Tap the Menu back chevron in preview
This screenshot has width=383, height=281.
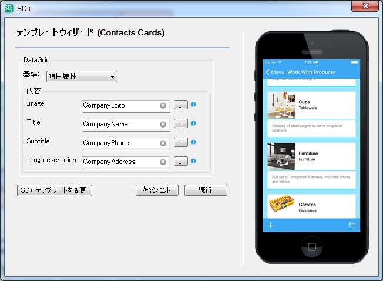point(267,72)
